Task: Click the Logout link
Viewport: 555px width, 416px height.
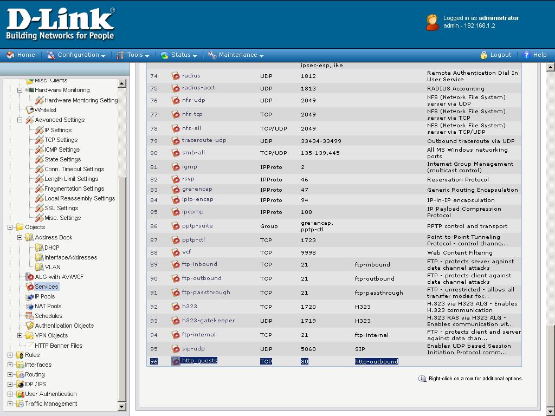Action: coord(500,55)
